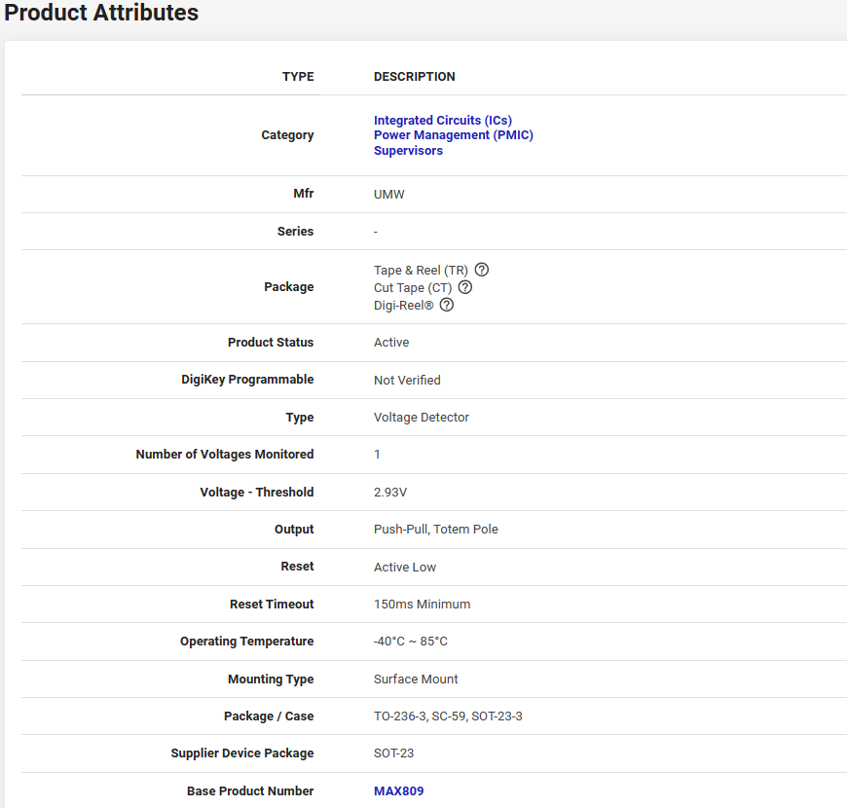The width and height of the screenshot is (847, 808).
Task: Click help icon next to Tape & Reel (TR)
Action: click(x=481, y=270)
